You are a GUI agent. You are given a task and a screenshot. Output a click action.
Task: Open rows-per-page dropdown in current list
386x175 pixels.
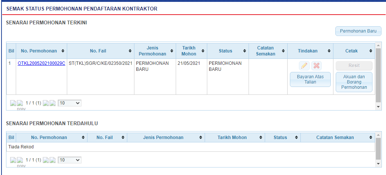point(69,103)
